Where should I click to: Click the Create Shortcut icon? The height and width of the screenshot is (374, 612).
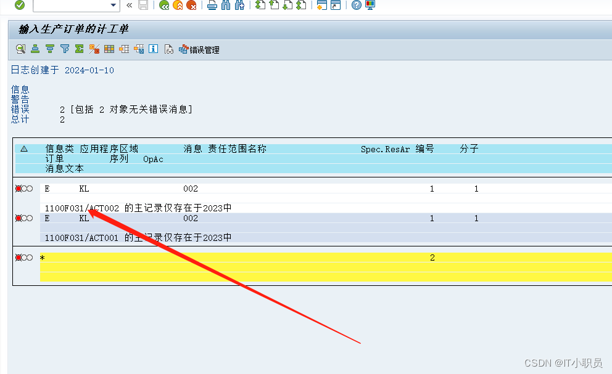click(x=336, y=5)
